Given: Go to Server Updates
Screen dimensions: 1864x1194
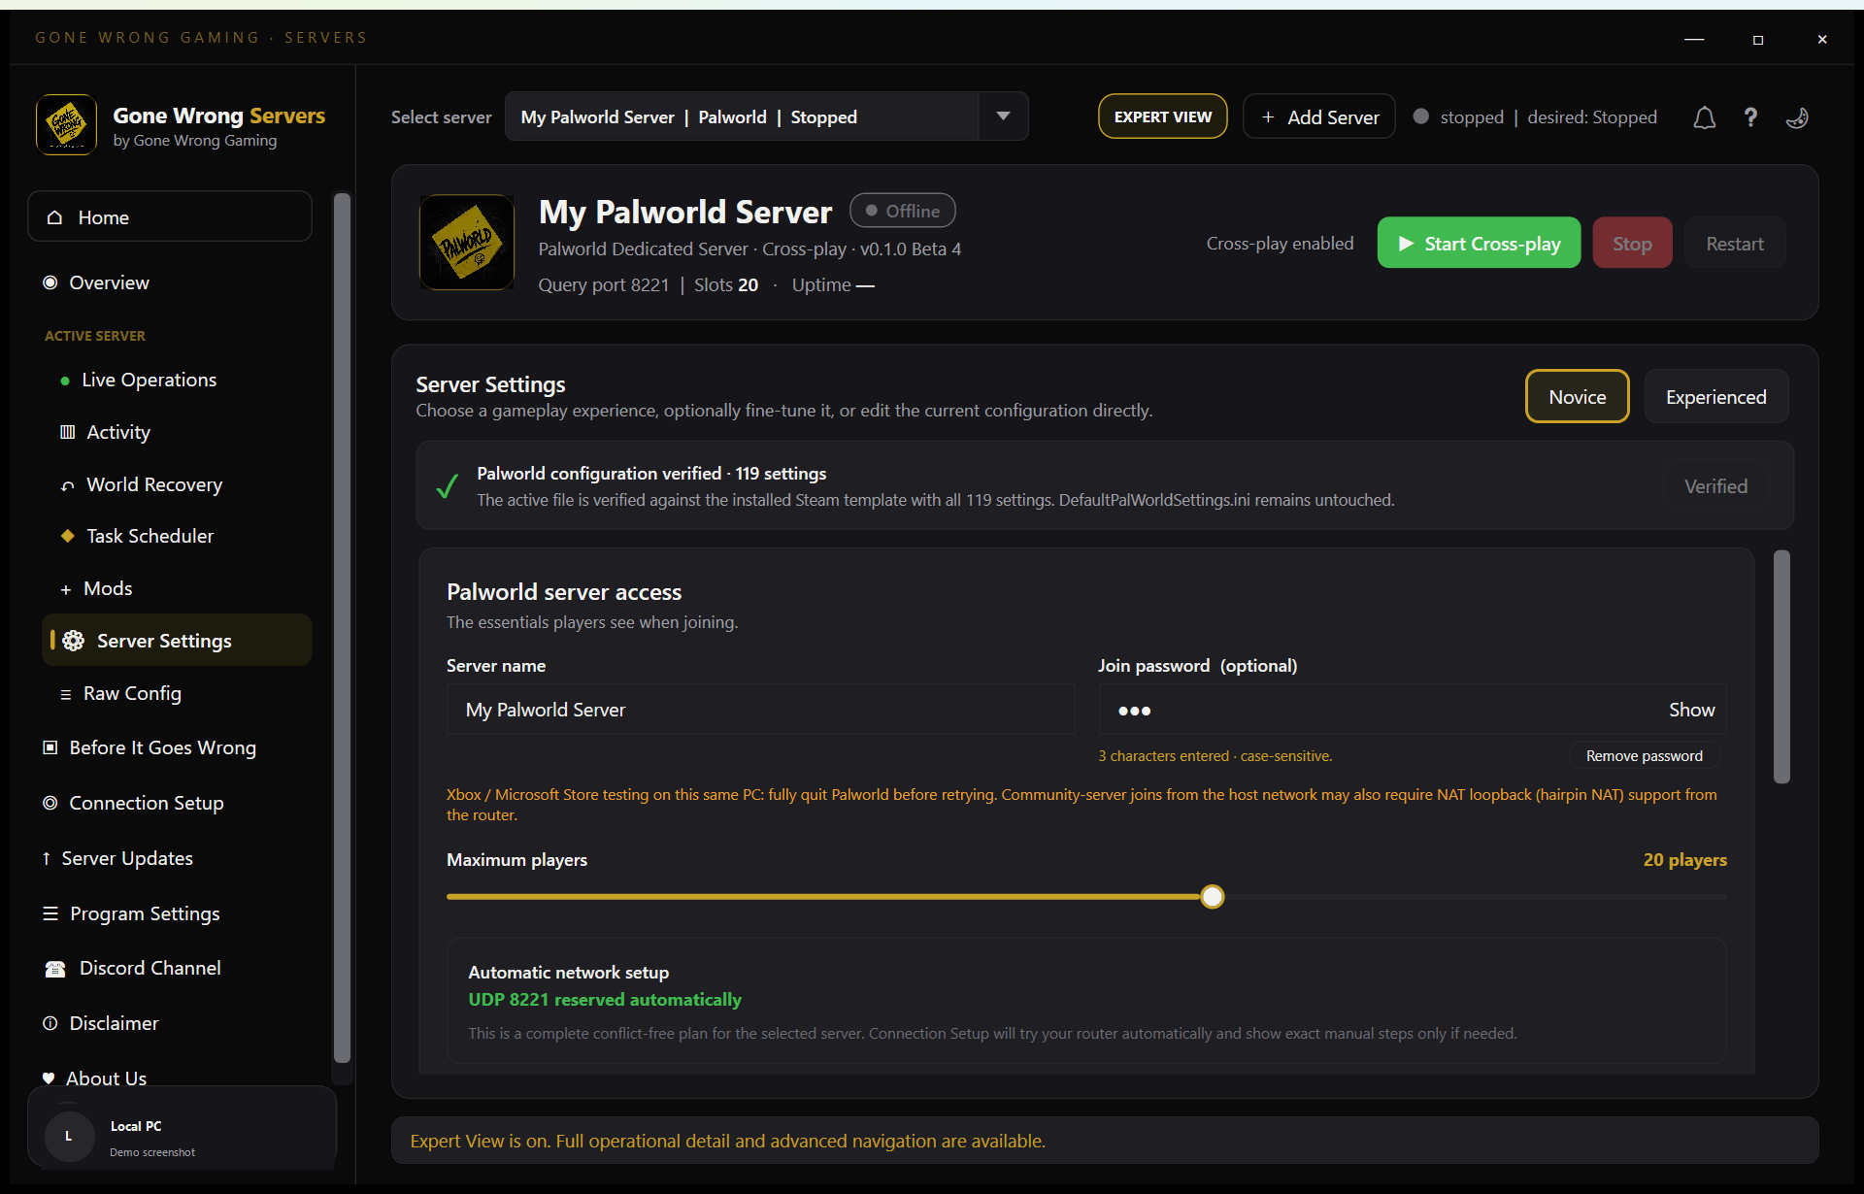Looking at the screenshot, I should pos(170,858).
